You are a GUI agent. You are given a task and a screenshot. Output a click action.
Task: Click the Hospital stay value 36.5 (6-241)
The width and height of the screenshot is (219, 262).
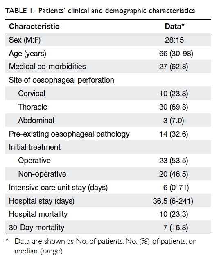(x=173, y=201)
